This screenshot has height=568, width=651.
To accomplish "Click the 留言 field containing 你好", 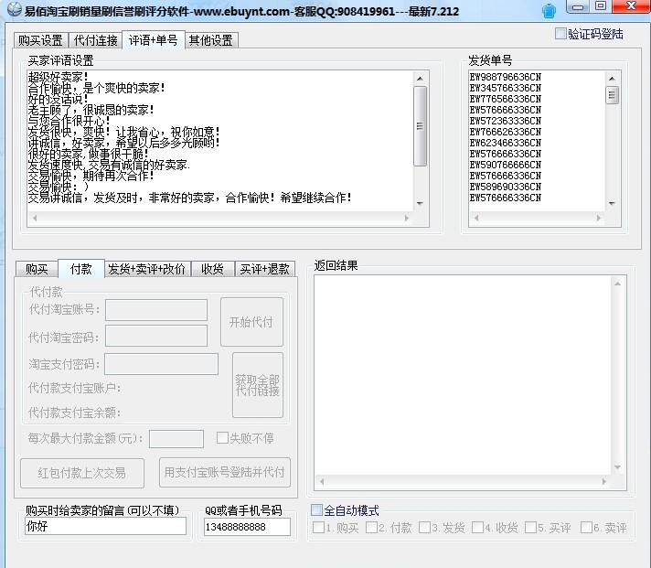I will point(105,526).
